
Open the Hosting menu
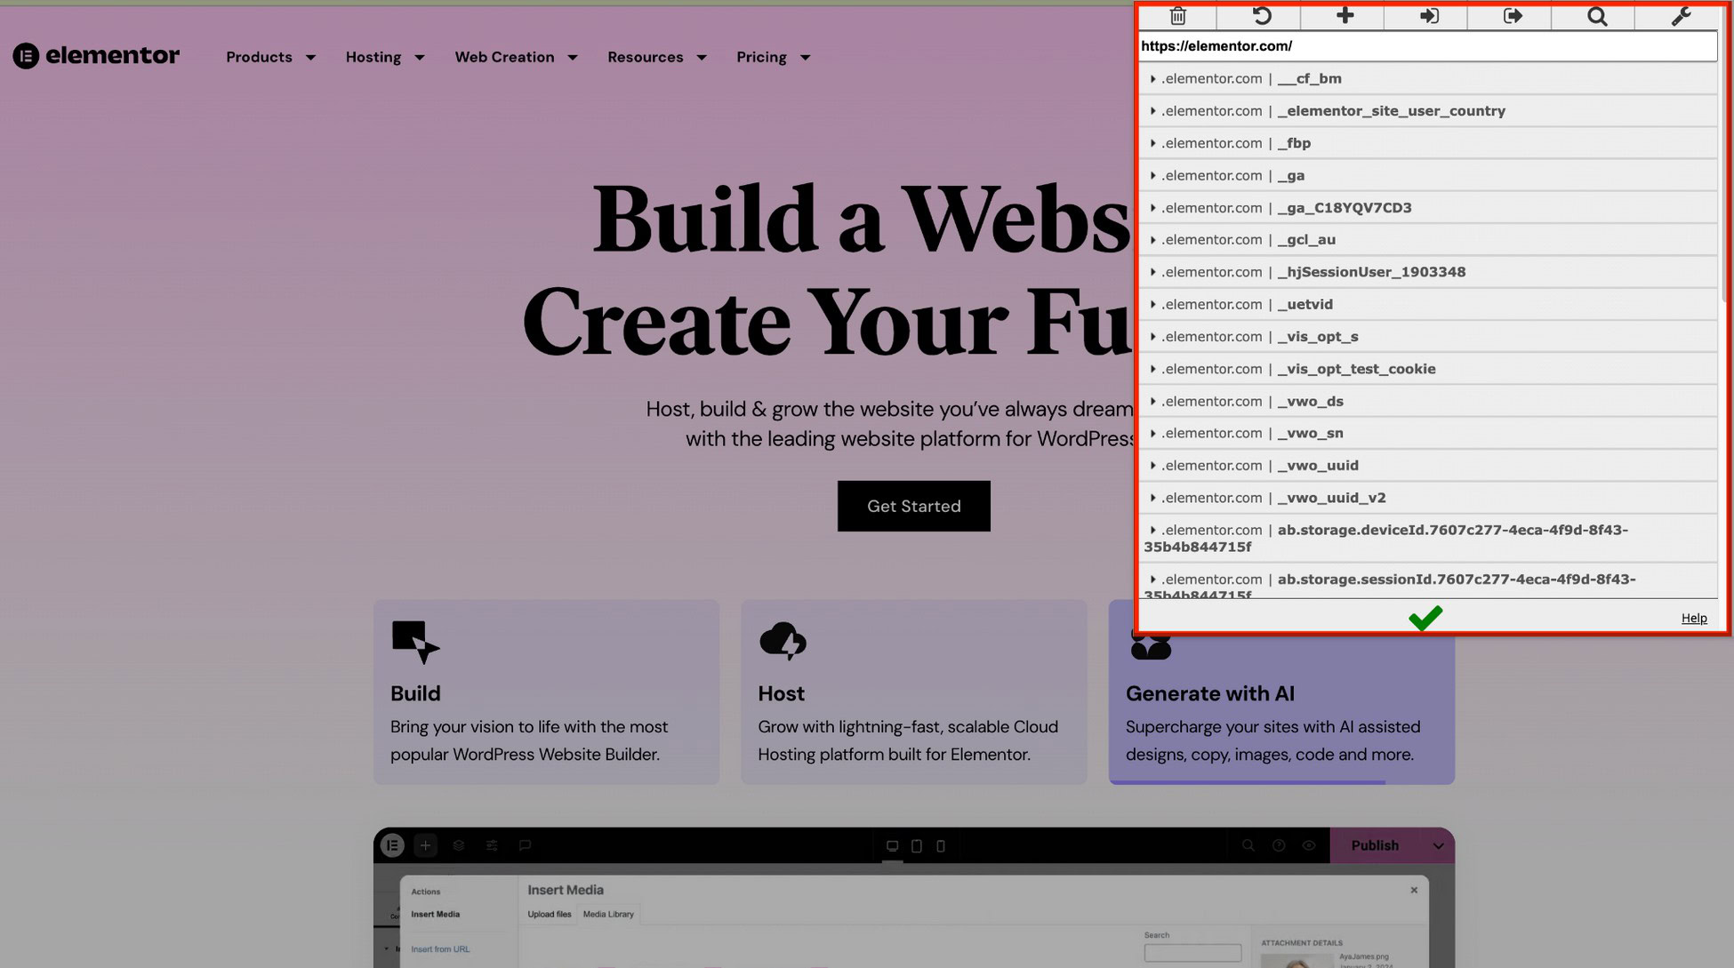point(385,57)
